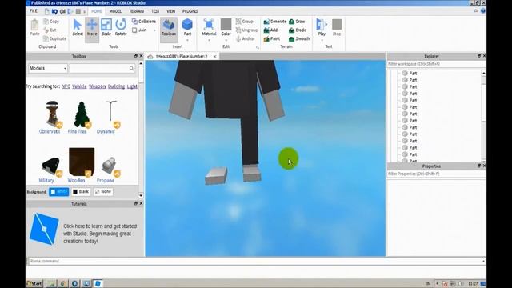Screen dimensions: 512x288
Task: Switch to the TERRAIN ribbon tab
Action: (x=137, y=11)
